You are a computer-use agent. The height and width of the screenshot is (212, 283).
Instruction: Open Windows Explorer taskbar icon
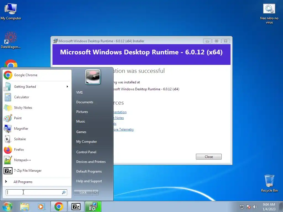[x=25, y=207]
